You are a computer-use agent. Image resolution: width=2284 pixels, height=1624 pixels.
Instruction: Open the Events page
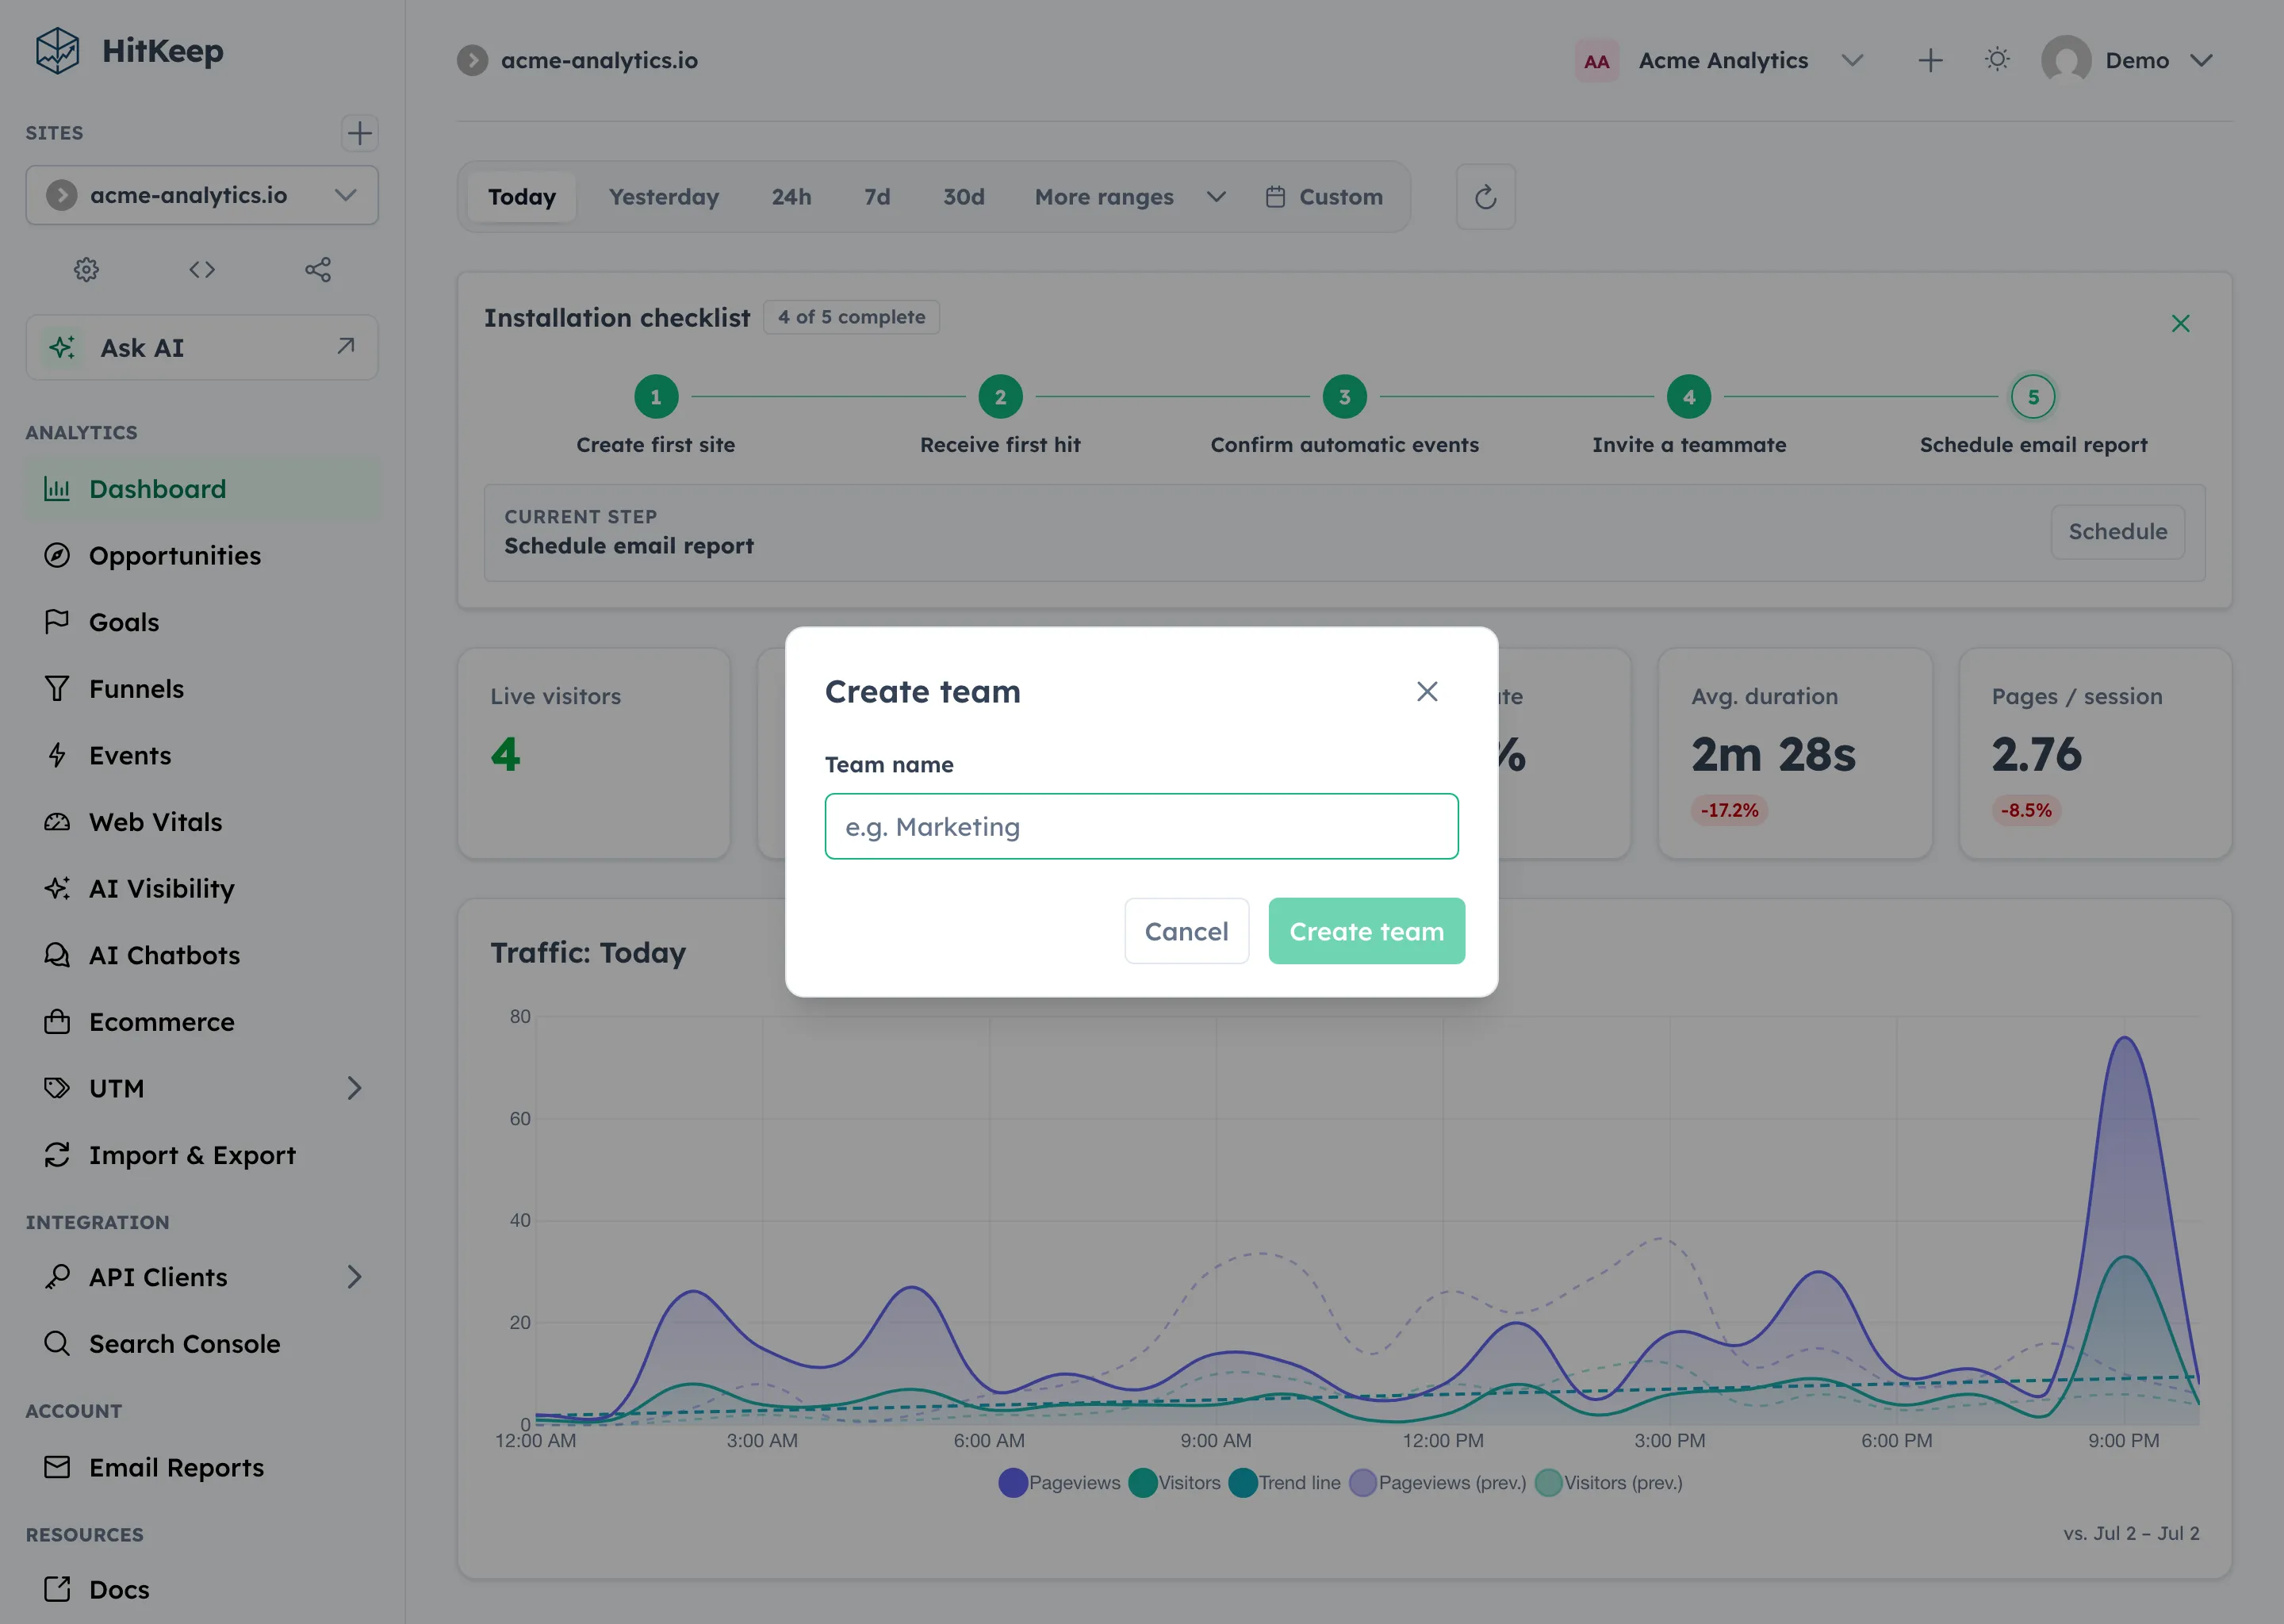click(202, 756)
